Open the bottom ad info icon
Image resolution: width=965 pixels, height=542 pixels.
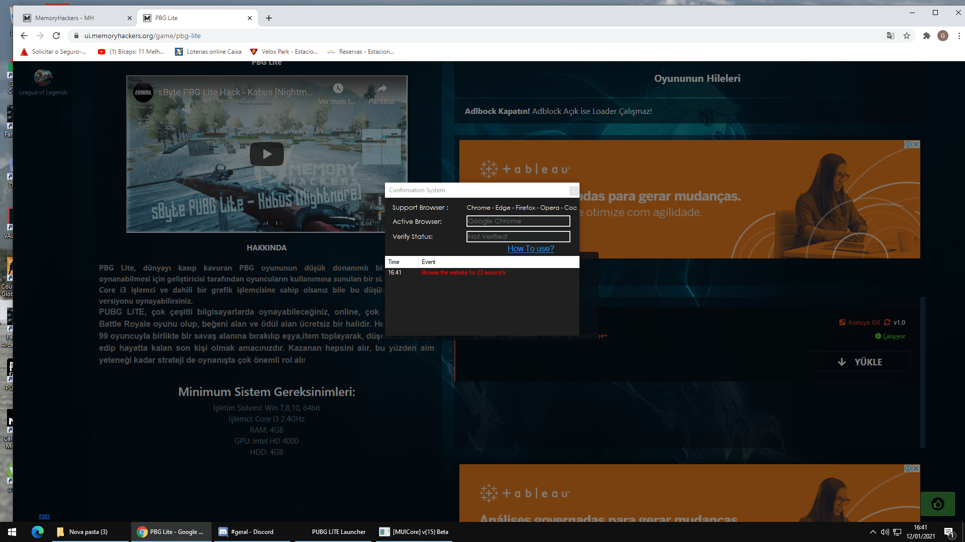(908, 469)
